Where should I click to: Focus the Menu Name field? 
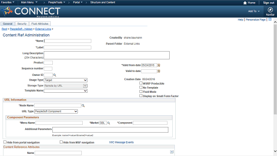click(x=59, y=123)
